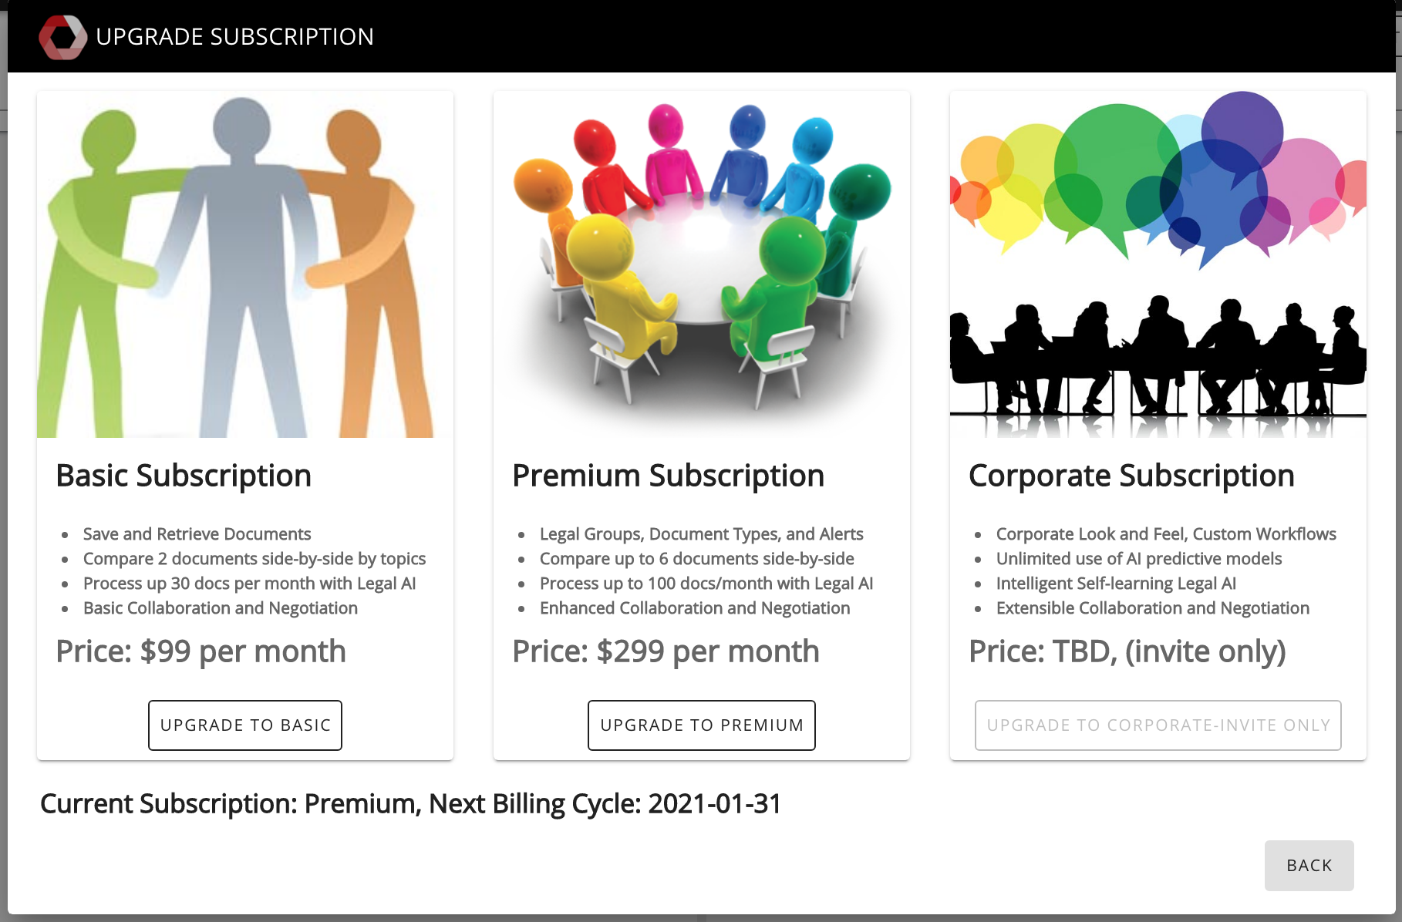Click the UPGRADE SUBSCRIPTION header title
Image resolution: width=1402 pixels, height=922 pixels.
pos(234,35)
